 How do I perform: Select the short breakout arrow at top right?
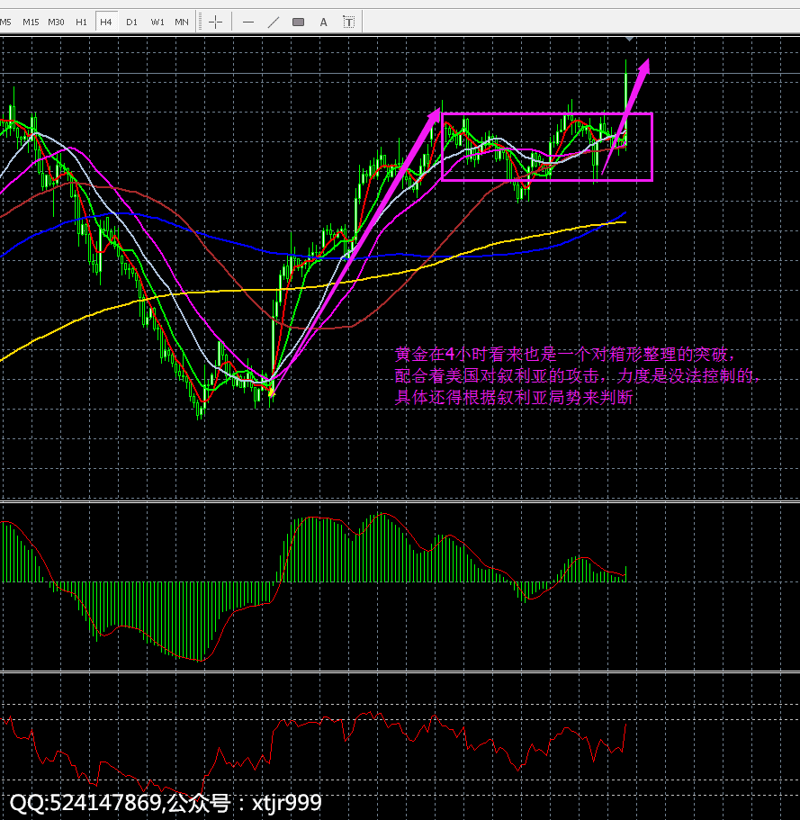tap(633, 99)
